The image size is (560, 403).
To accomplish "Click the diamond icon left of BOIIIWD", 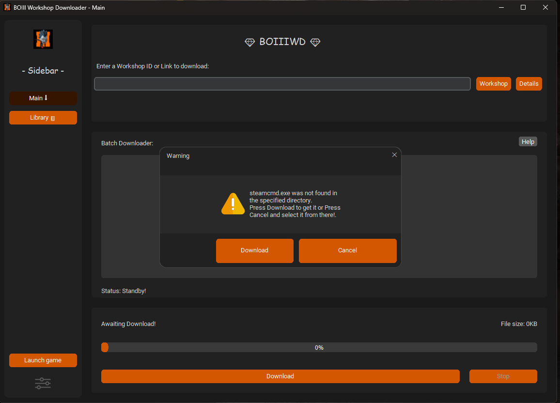I will point(249,42).
